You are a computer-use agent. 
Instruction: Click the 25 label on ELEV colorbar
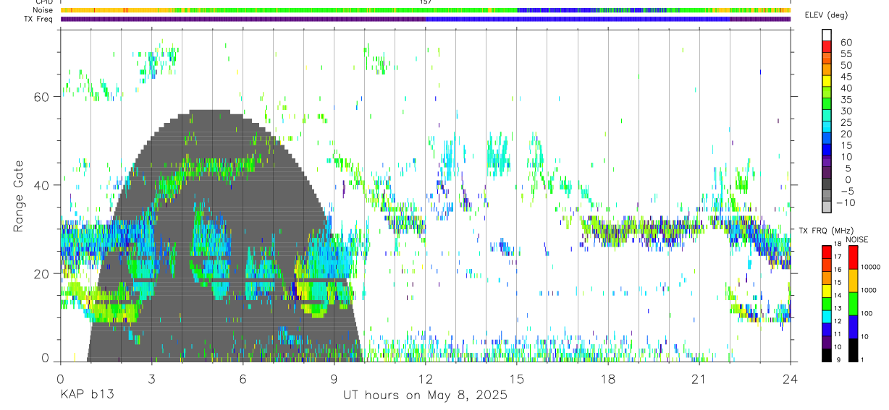(x=846, y=123)
